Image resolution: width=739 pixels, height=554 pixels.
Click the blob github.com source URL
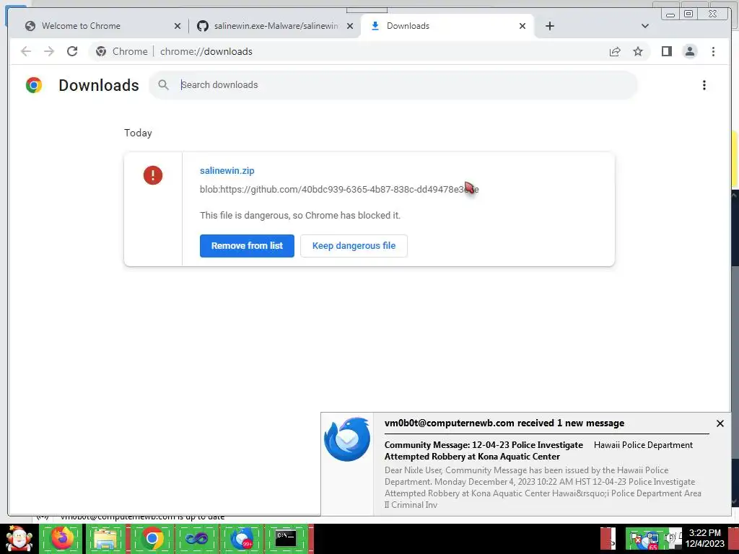[x=339, y=190]
